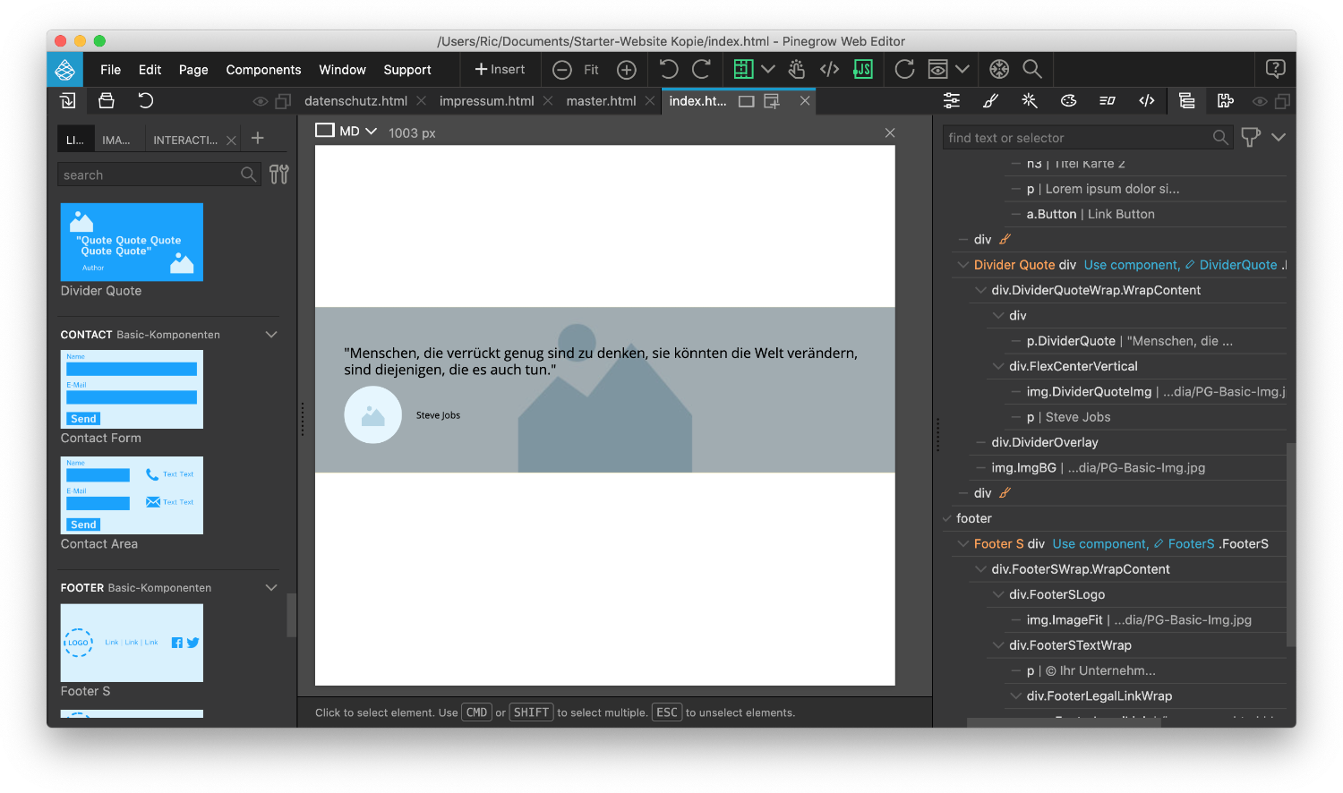The width and height of the screenshot is (1343, 793).
Task: Open dropdown next to preview icon
Action: pos(962,69)
